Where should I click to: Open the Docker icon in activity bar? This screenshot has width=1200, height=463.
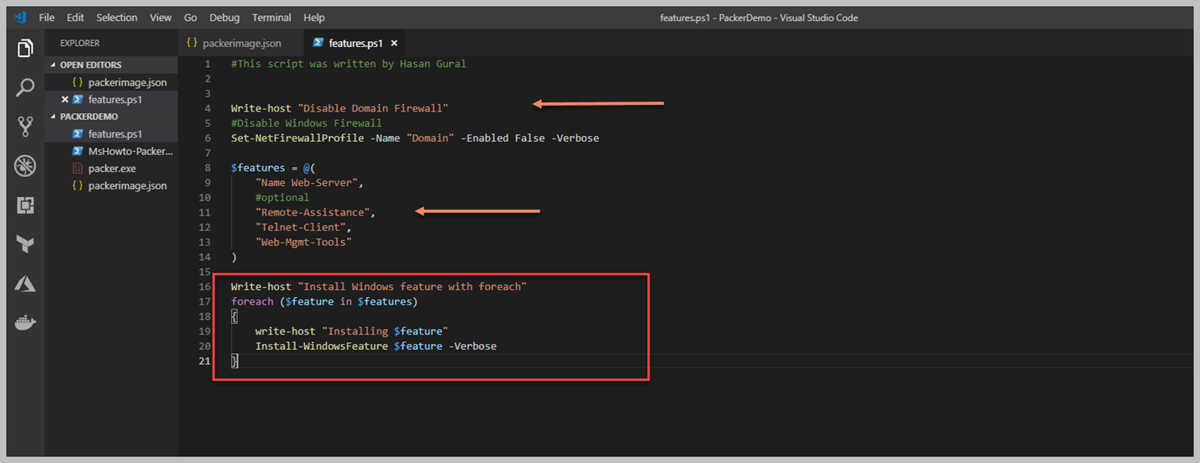[x=25, y=323]
